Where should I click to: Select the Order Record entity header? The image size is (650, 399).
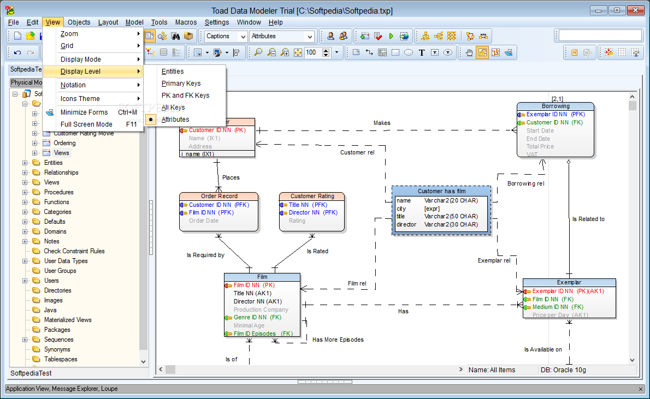219,196
